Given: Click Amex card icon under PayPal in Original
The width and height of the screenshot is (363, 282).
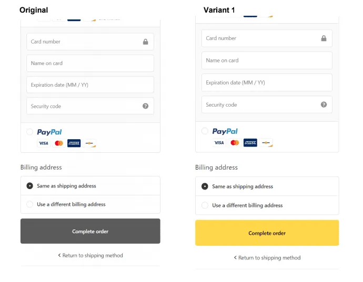Looking at the screenshot, I should coord(74,143).
